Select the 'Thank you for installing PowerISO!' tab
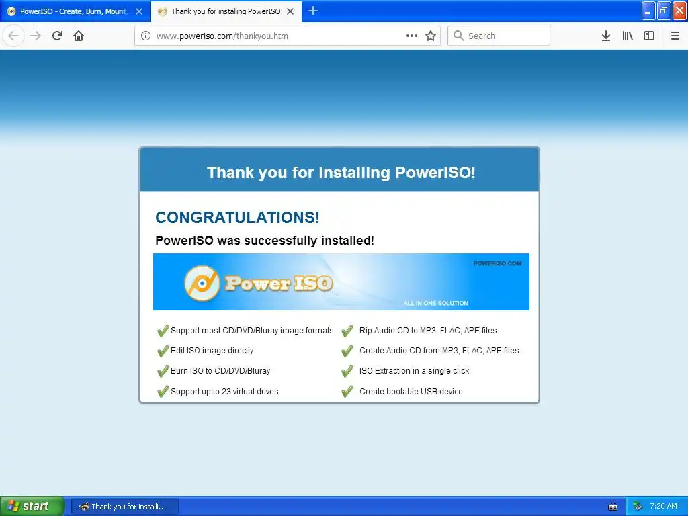This screenshot has height=516, width=688. click(x=226, y=11)
